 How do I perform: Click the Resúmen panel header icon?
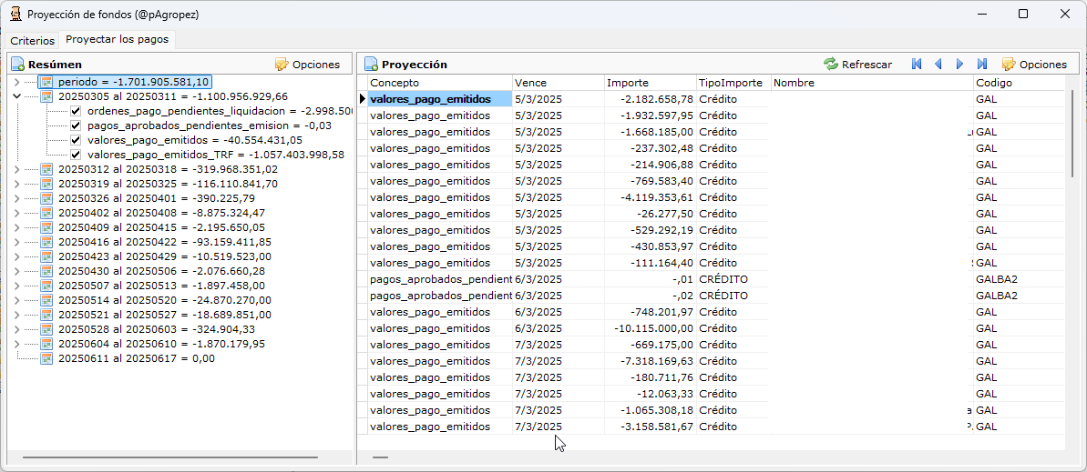point(17,65)
